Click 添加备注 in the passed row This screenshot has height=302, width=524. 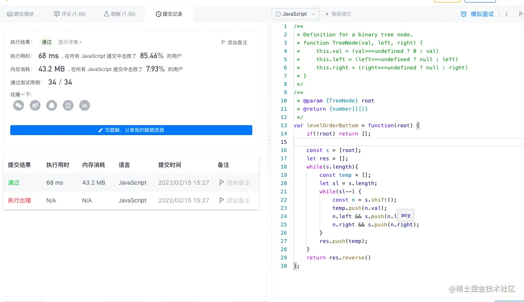coord(235,183)
